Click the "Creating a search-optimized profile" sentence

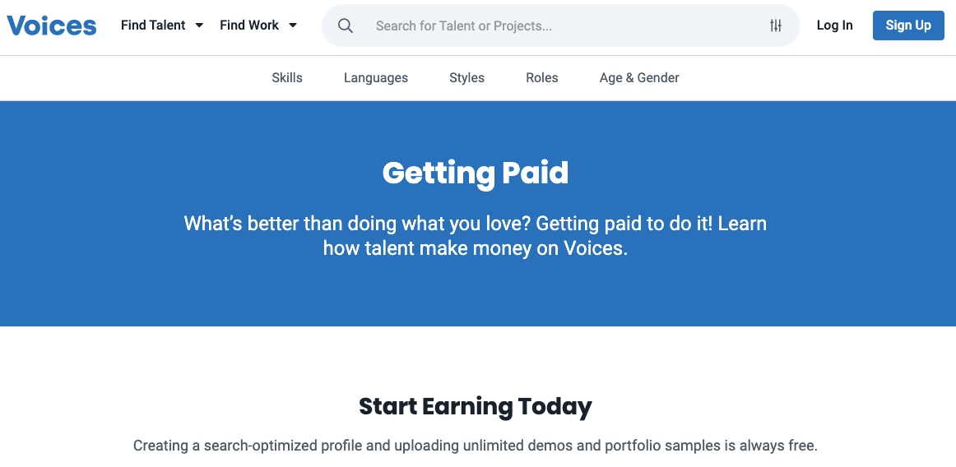pyautogui.click(x=476, y=446)
